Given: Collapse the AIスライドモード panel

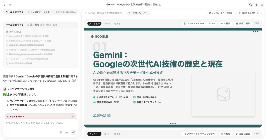Looking at the screenshot, I should pyautogui.click(x=73, y=117).
